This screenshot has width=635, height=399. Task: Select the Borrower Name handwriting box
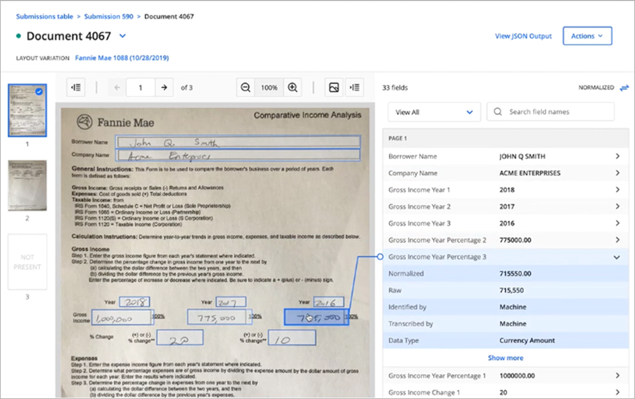click(x=238, y=142)
